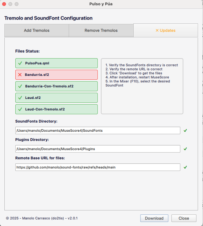Open the Remove Tremolos tab
This screenshot has width=203, height=226.
click(x=101, y=31)
